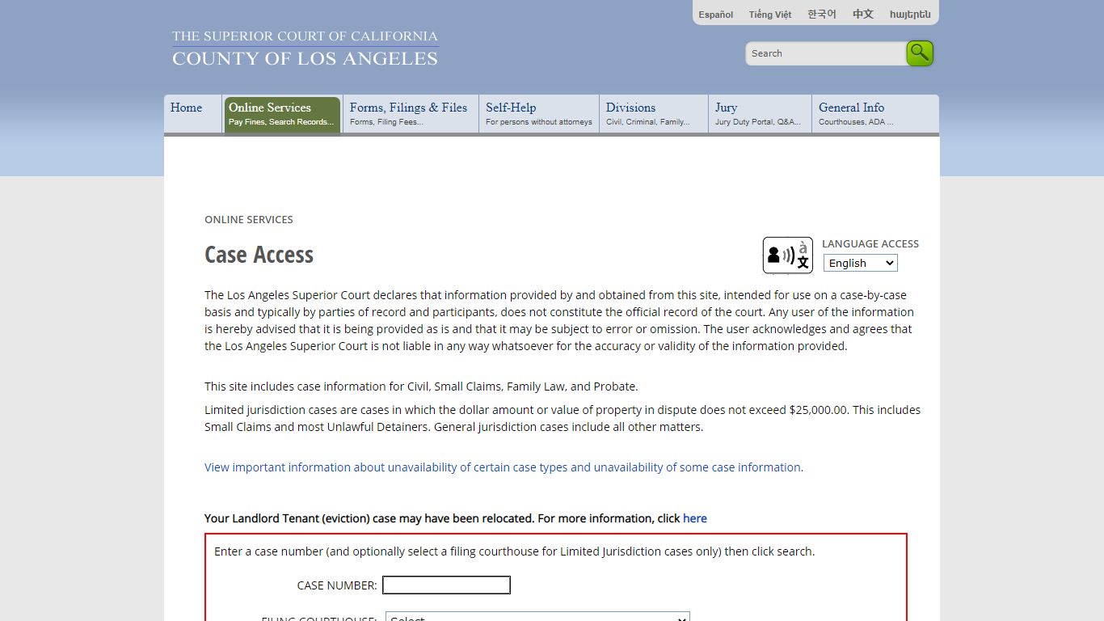Select the 中文 language option
The height and width of the screenshot is (621, 1104).
(862, 14)
